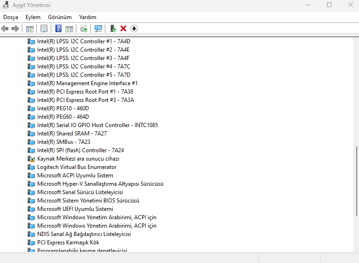
Task: Select Microsoft Hyper-V Sanallaştırma Altyapısı Sürücüsü
Action: pyautogui.click(x=100, y=184)
